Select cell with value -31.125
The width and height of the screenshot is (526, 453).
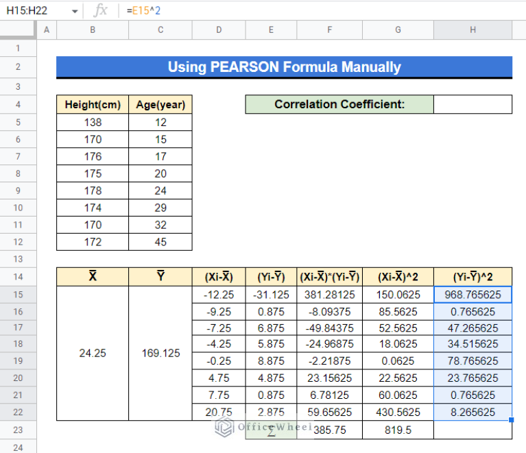pyautogui.click(x=271, y=295)
